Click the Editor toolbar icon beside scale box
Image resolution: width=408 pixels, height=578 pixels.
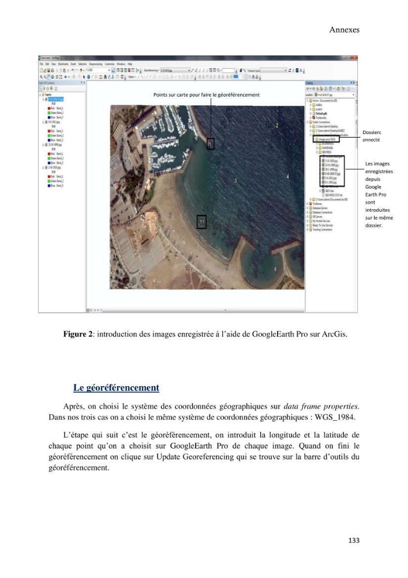coord(113,70)
